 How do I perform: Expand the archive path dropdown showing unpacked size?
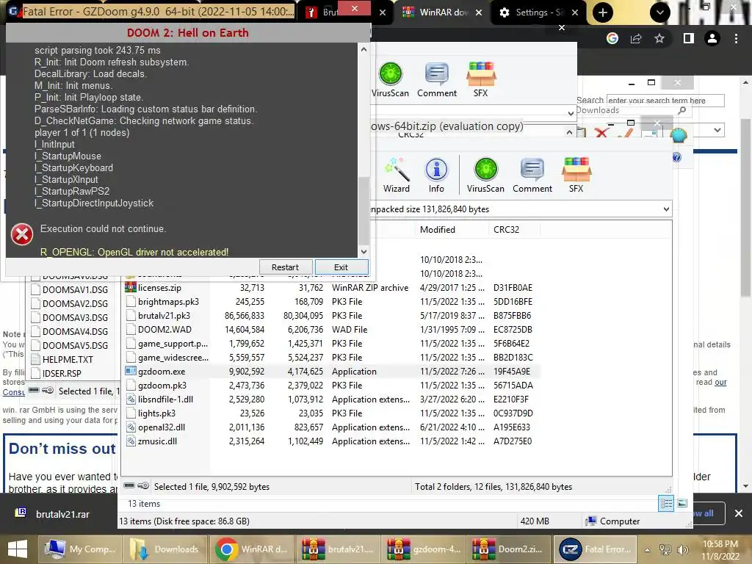pos(665,209)
